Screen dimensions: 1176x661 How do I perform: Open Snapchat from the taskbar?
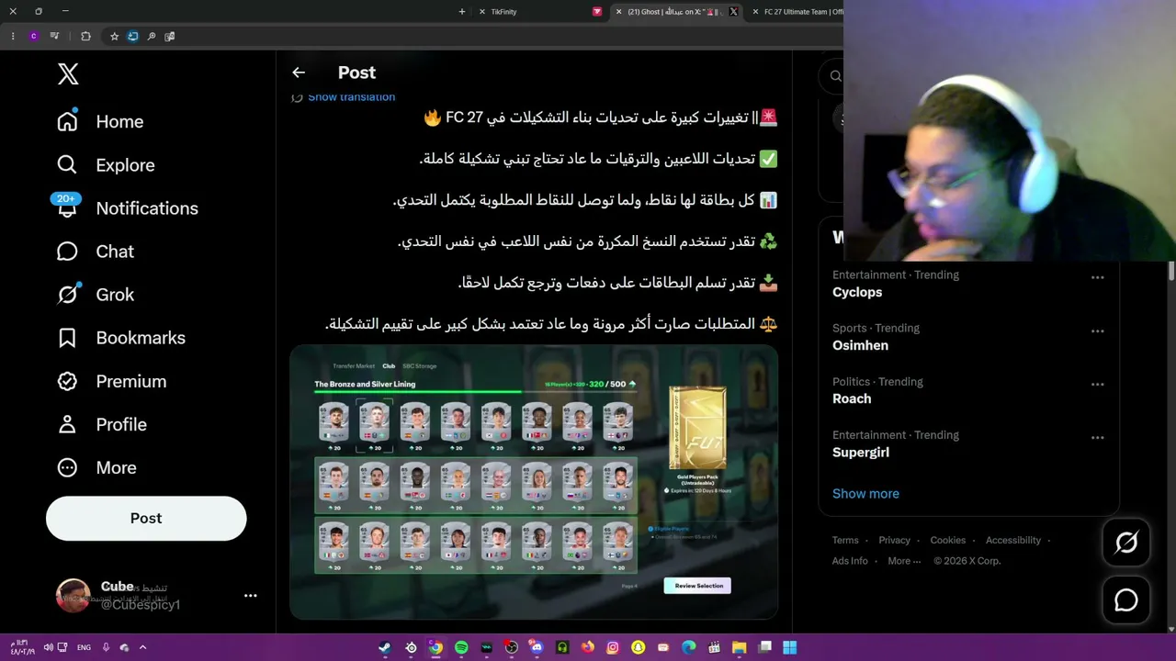[638, 647]
